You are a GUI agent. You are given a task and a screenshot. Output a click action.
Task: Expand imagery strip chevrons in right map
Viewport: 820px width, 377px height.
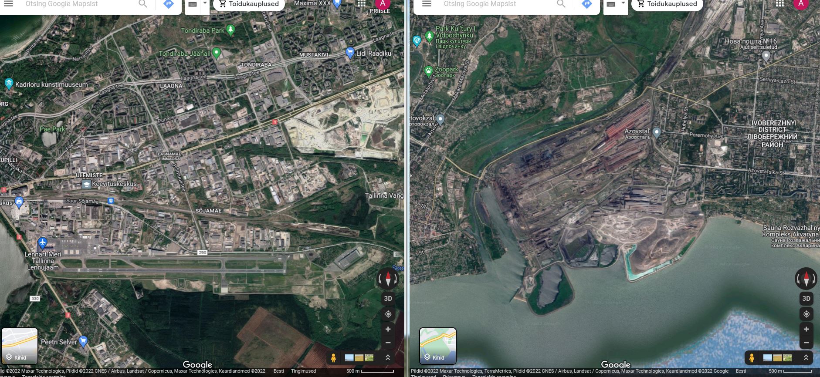point(806,358)
